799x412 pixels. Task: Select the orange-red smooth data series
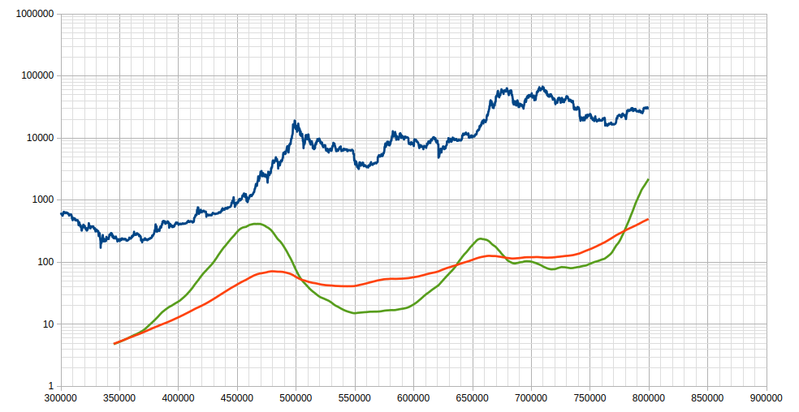point(382,281)
